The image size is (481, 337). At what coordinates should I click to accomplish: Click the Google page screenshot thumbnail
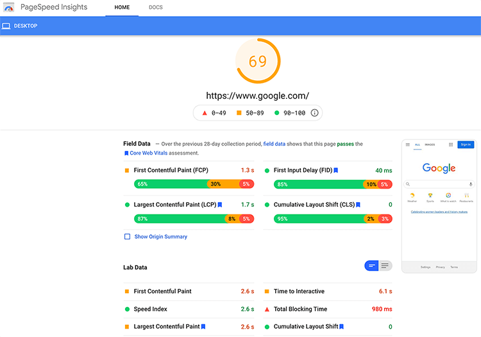coord(439,206)
